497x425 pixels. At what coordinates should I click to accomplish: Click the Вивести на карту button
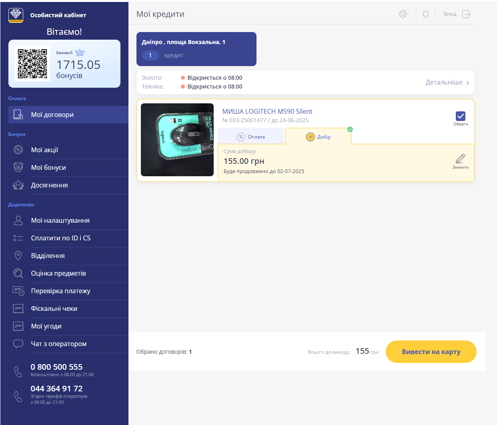pyautogui.click(x=431, y=352)
